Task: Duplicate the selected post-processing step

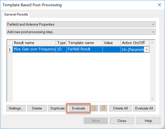Action: (x=57, y=108)
